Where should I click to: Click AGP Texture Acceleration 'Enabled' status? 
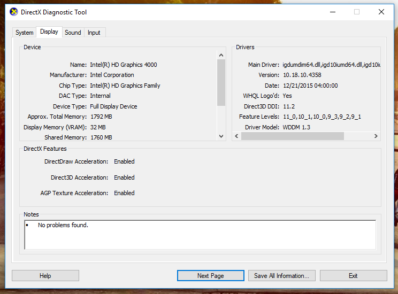tap(124, 193)
